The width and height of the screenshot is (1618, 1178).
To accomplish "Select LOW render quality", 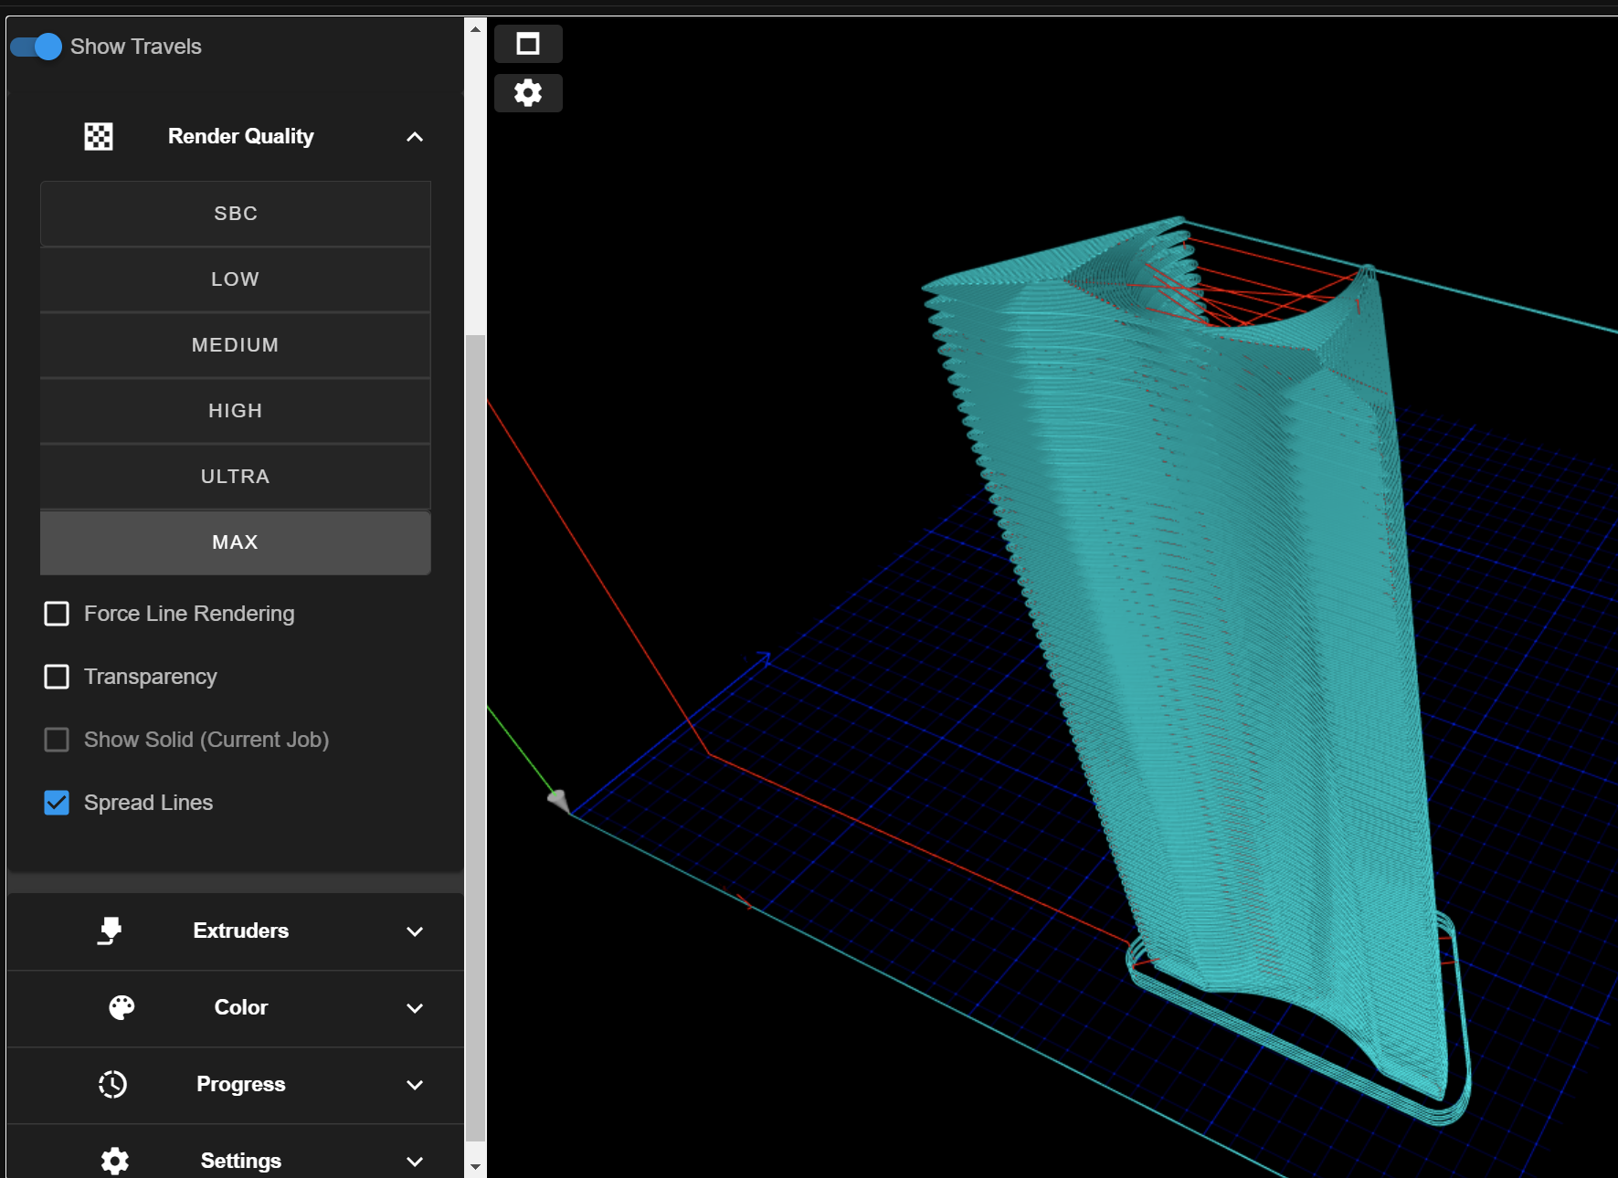I will click(236, 279).
